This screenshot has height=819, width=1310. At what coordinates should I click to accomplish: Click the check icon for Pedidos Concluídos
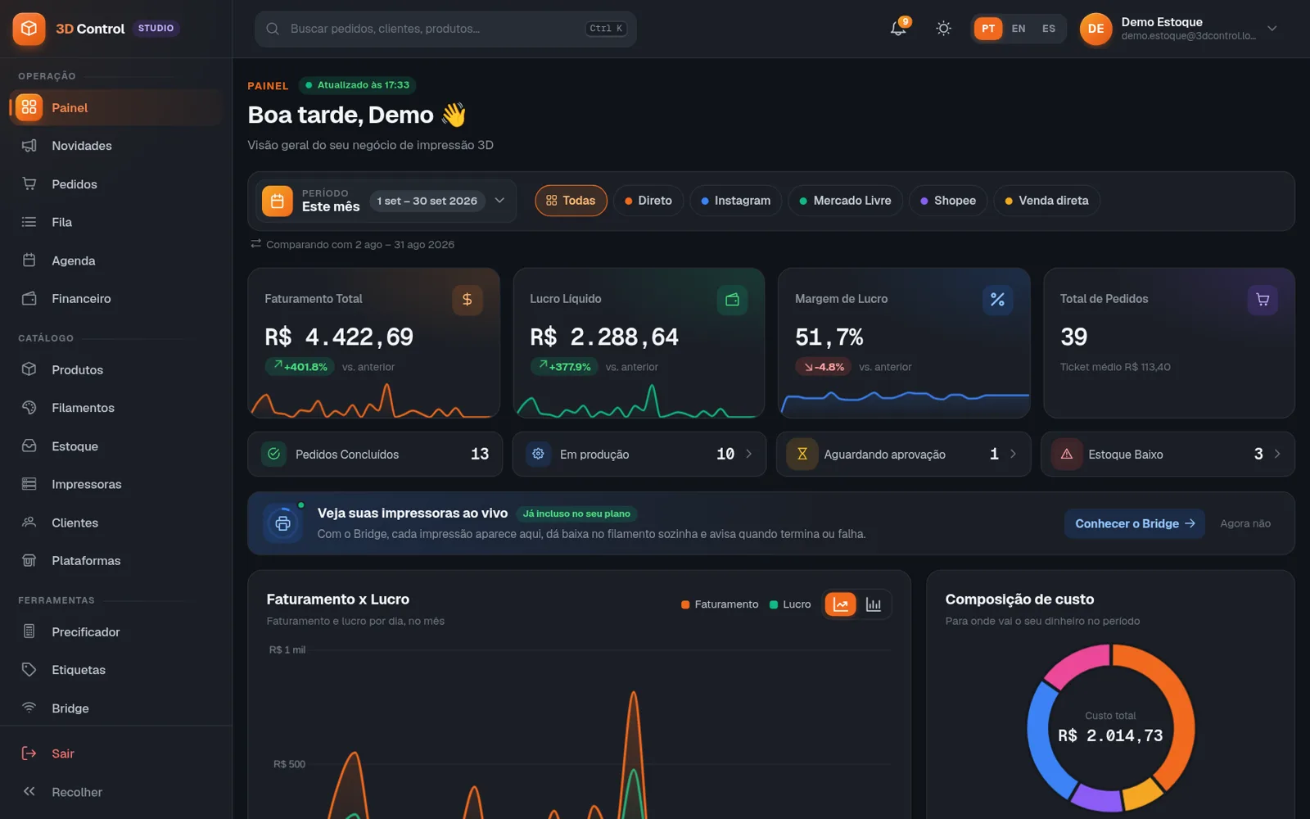(273, 454)
